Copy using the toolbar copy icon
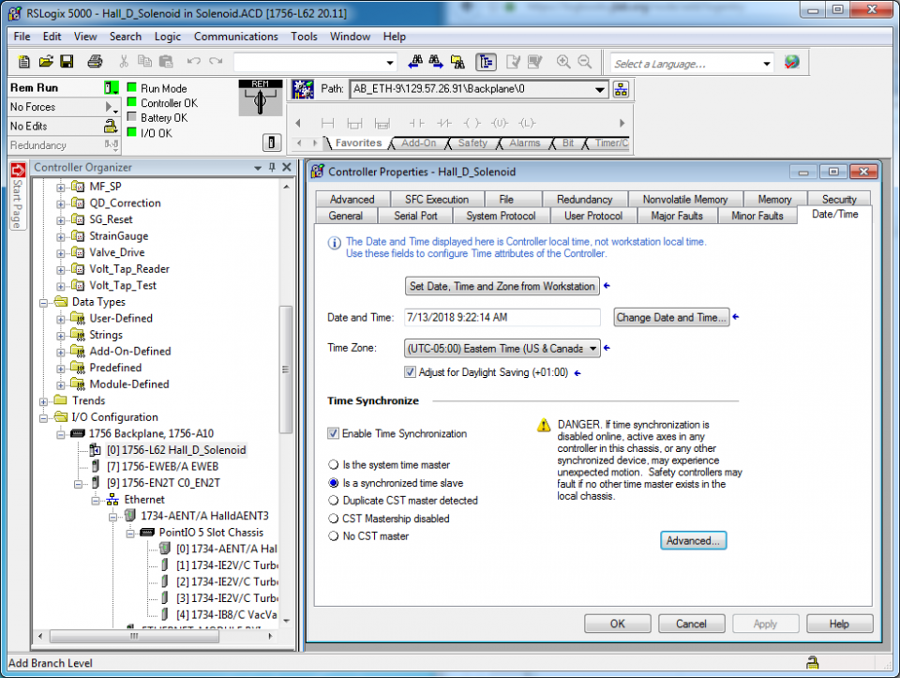This screenshot has width=900, height=678. 144,62
